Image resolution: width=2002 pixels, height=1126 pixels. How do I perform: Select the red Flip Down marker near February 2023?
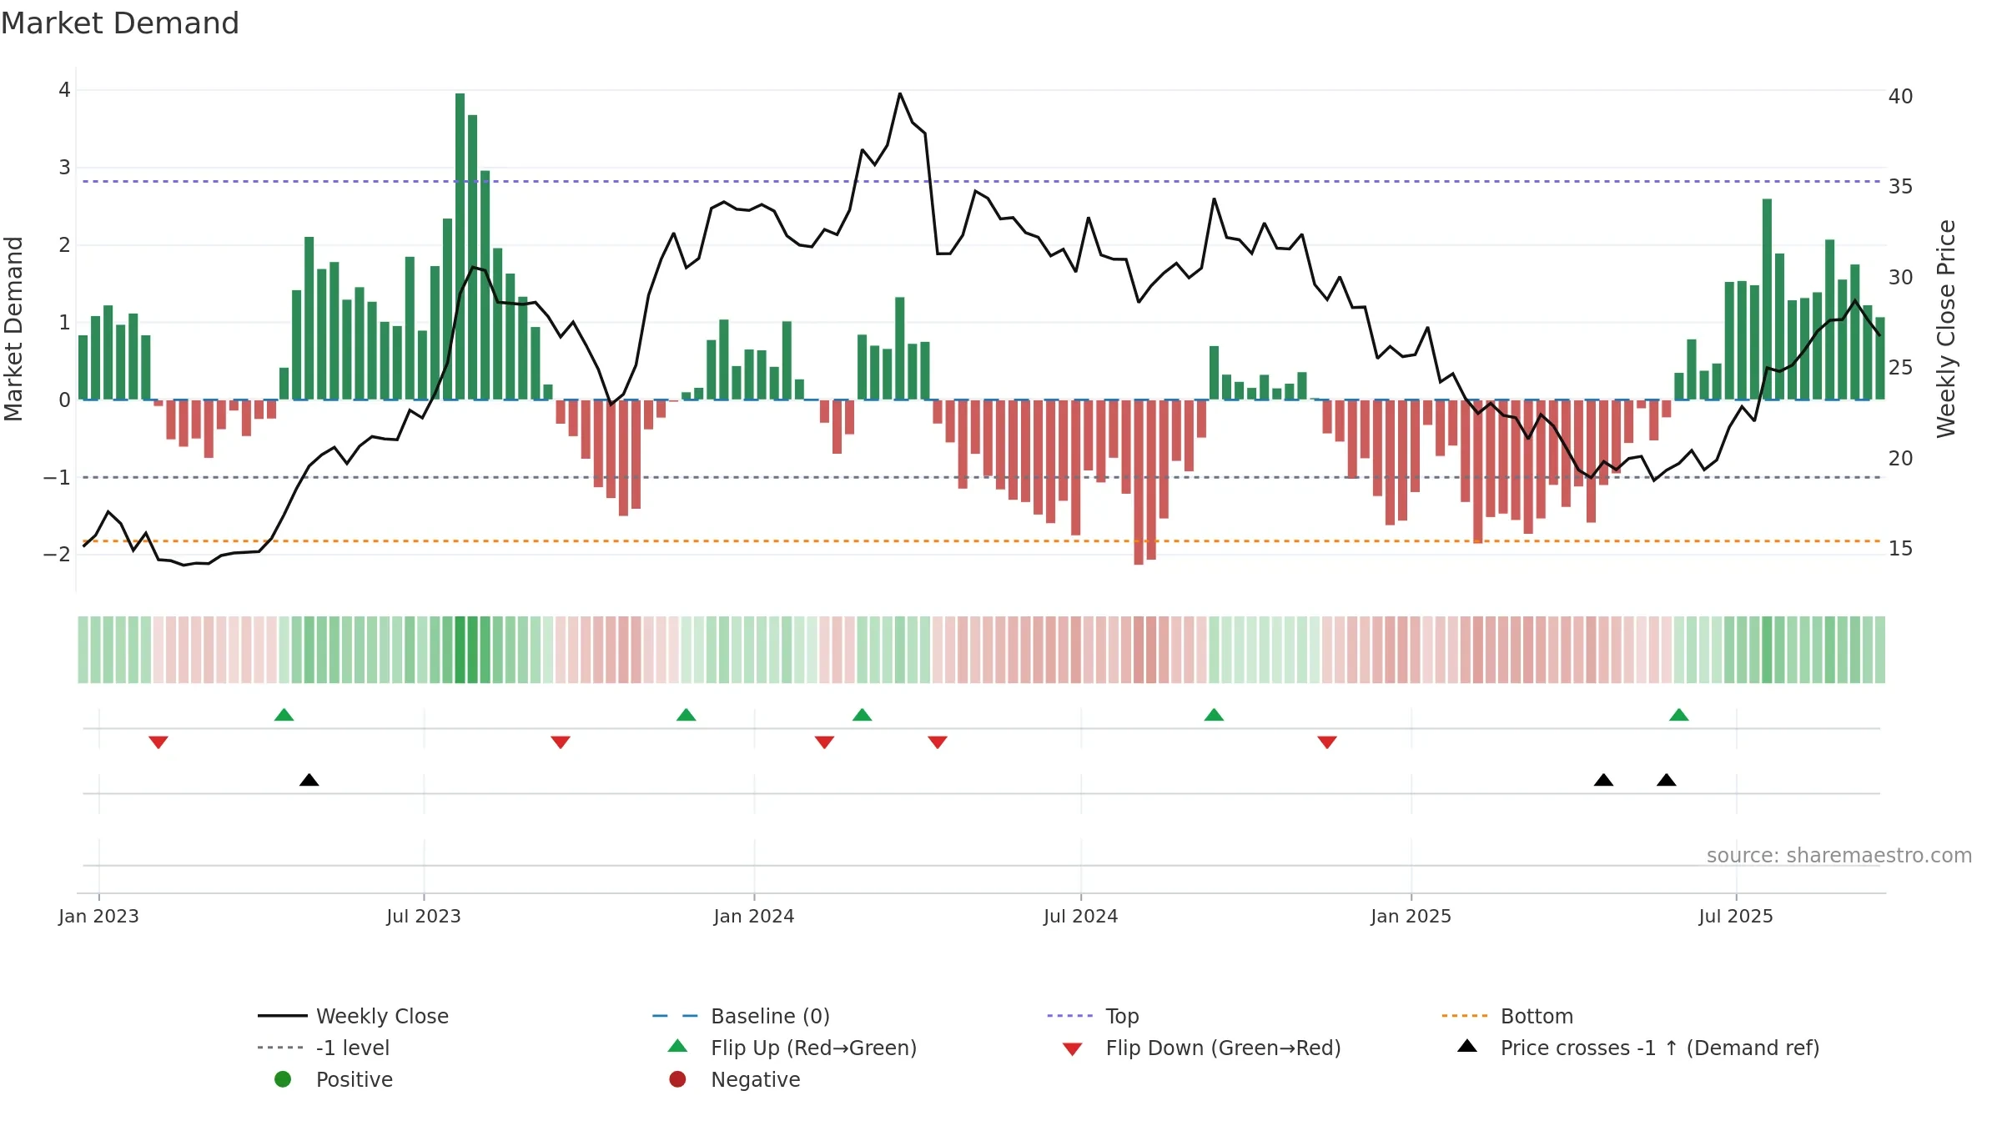(158, 742)
